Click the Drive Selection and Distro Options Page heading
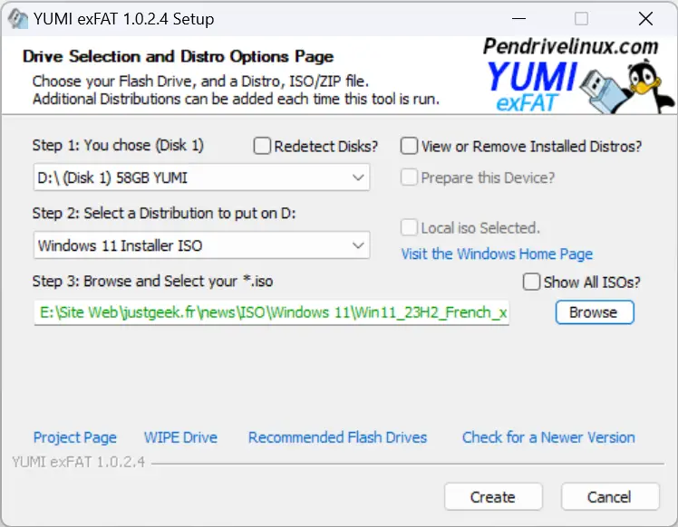The height and width of the screenshot is (527, 678). pyautogui.click(x=179, y=56)
